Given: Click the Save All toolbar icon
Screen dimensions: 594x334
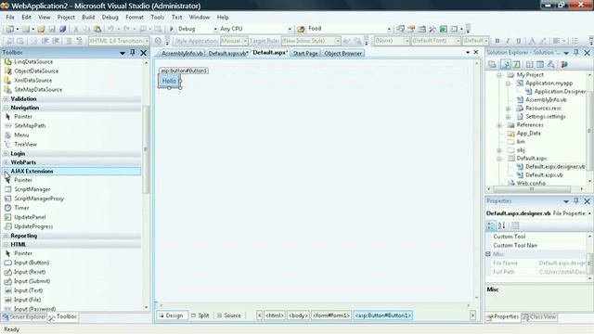Looking at the screenshot, I should tap(62, 29).
